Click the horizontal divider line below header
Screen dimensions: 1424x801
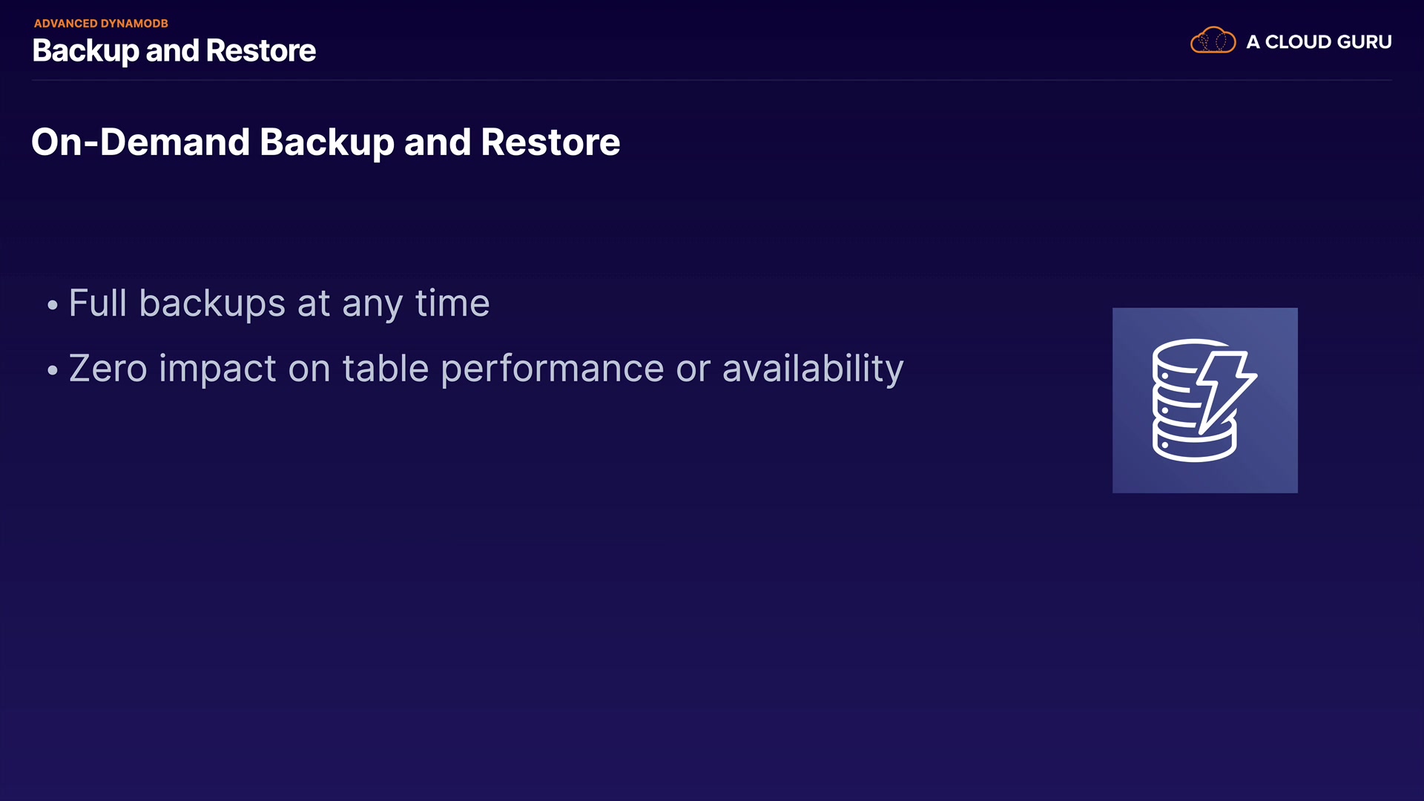[x=712, y=79]
